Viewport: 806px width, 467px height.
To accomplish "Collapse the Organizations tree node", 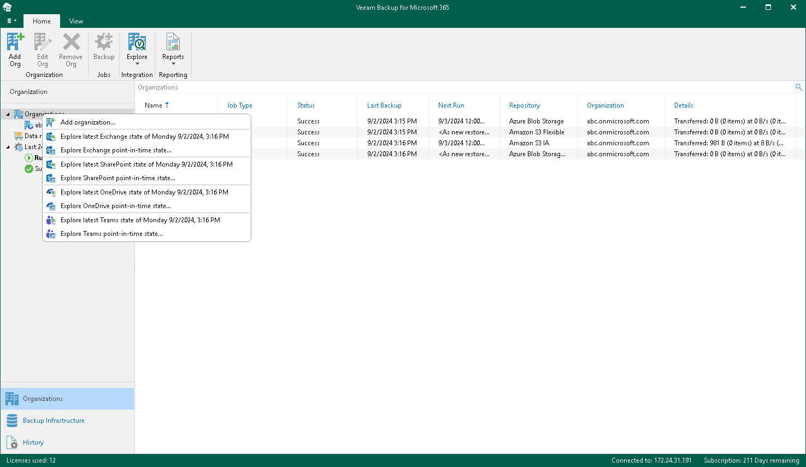I will click(x=8, y=114).
